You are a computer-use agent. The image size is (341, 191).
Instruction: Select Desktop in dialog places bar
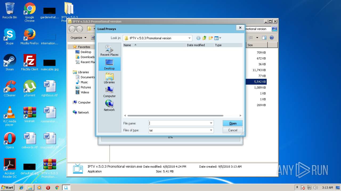click(x=109, y=64)
